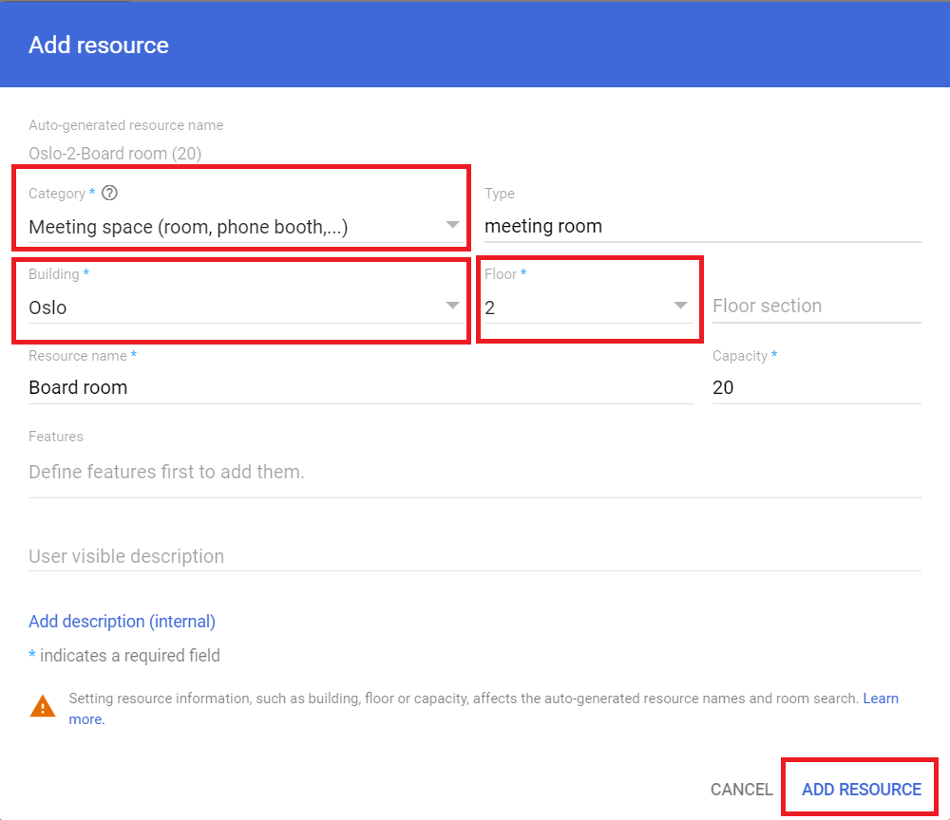Click the 'indicates a required field' note

(x=129, y=656)
